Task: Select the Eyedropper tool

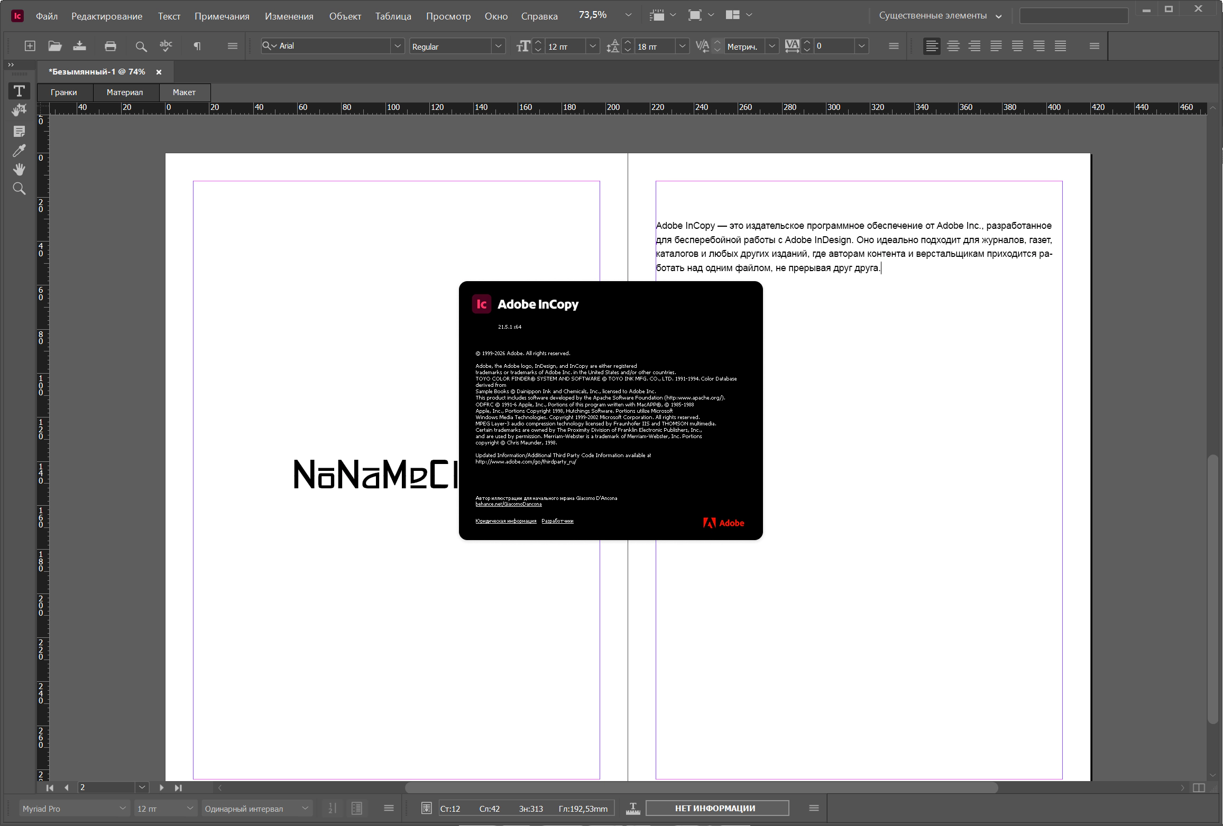Action: (x=19, y=151)
